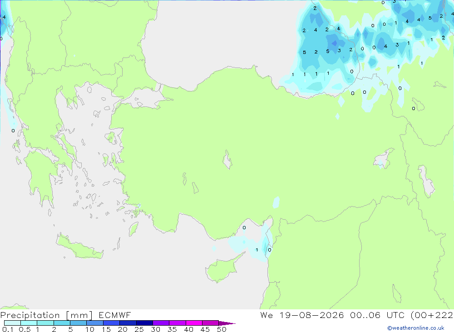Open the weatheronline.co.uk copyright link
Viewport: 454px width, 332px height.
pyautogui.click(x=416, y=328)
